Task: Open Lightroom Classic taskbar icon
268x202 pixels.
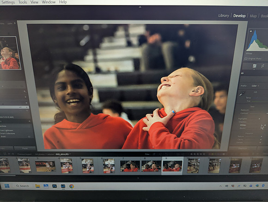Action: tap(63, 186)
